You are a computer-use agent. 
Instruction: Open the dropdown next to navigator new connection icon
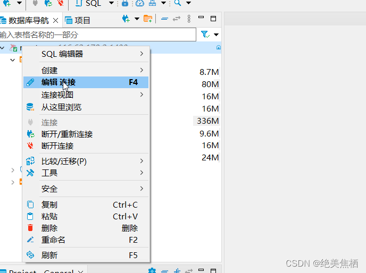pos(137,19)
